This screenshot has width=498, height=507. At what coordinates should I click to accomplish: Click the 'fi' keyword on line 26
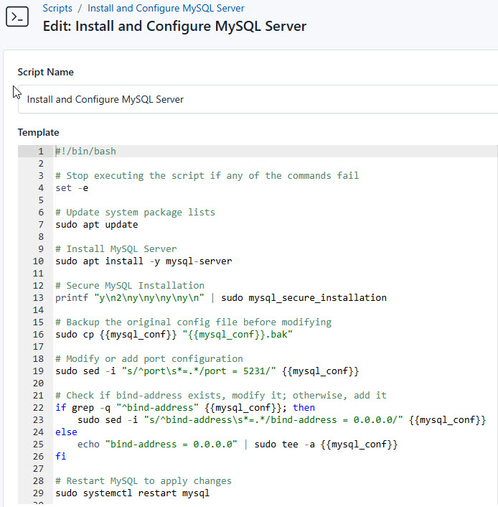[x=61, y=456]
